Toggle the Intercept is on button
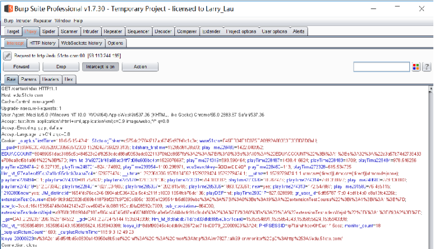This screenshot has width=440, height=249. pyautogui.click(x=100, y=67)
